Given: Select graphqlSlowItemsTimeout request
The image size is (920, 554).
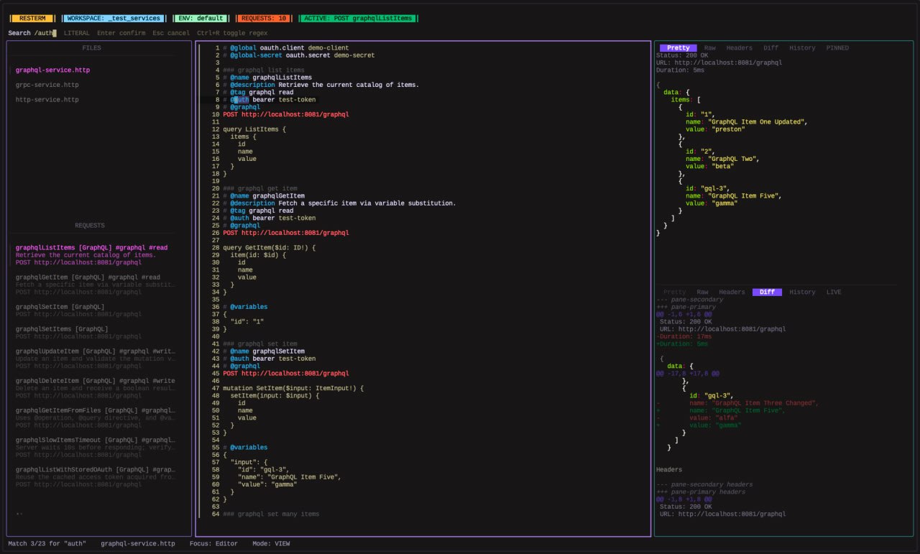Looking at the screenshot, I should (x=94, y=447).
